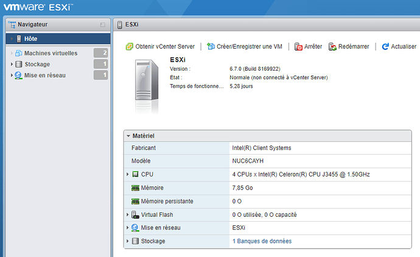Image resolution: width=420 pixels, height=257 pixels.
Task: Click the state text Normale (non connecté à vCenter Server)
Action: coord(279,77)
